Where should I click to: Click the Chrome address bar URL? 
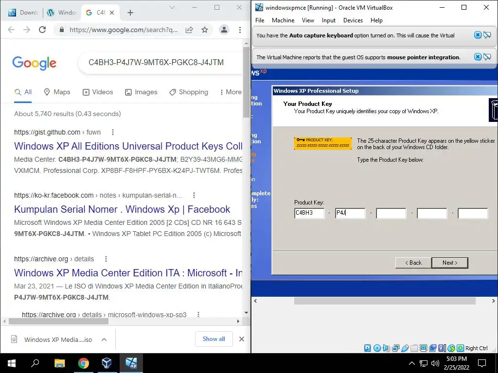(x=124, y=30)
